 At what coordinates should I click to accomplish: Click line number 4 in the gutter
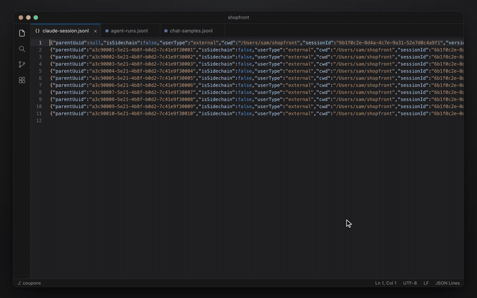coord(40,64)
